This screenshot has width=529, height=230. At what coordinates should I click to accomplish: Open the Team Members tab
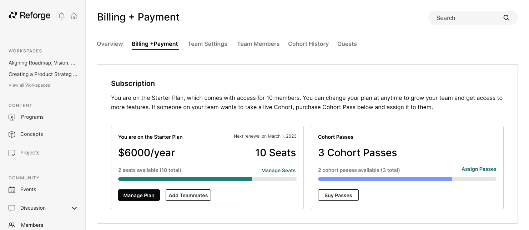click(258, 44)
